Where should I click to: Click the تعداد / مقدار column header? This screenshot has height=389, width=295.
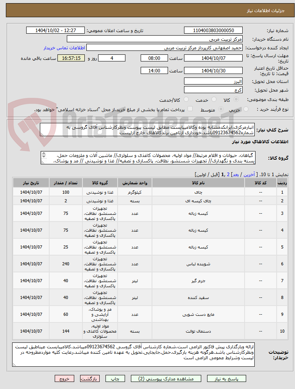(x=66, y=183)
